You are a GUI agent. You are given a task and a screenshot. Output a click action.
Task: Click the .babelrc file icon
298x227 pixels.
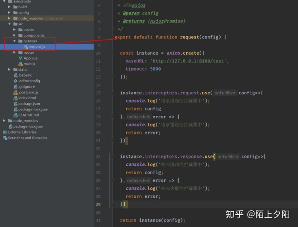pos(16,75)
